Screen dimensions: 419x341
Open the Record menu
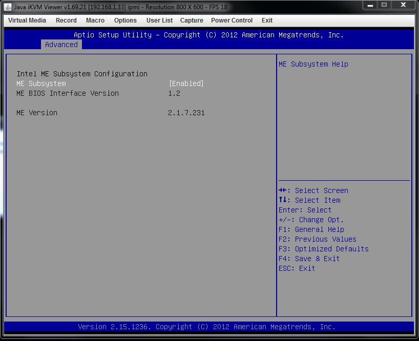[66, 20]
